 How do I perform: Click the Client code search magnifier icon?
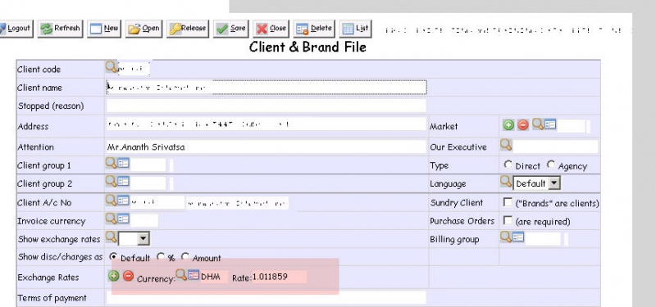pos(112,67)
